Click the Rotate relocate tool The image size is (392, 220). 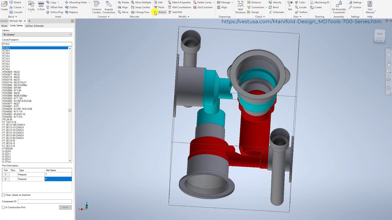click(123, 2)
